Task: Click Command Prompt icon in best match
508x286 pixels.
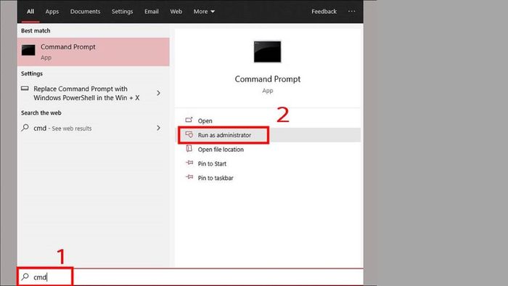Action: [x=28, y=50]
